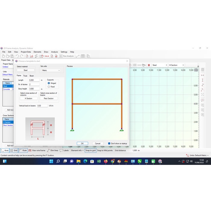211x211 pixels.
Task: Open Firefox from the taskbar
Action: [x=106, y=161]
